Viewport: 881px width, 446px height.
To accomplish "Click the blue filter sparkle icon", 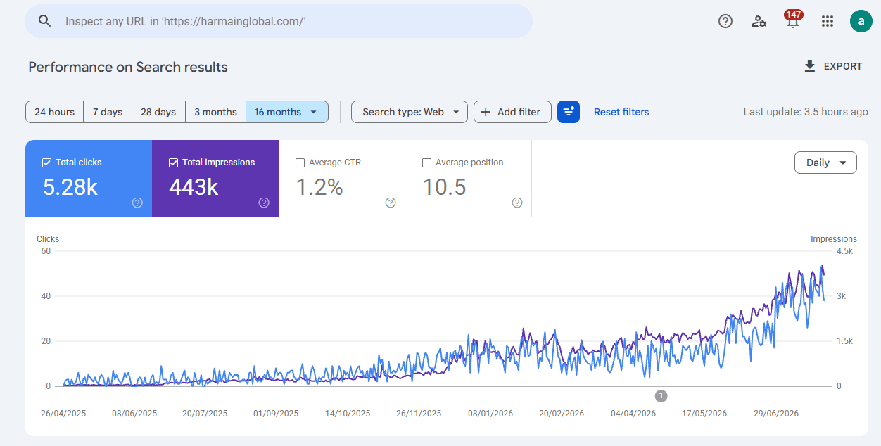I will tap(569, 112).
